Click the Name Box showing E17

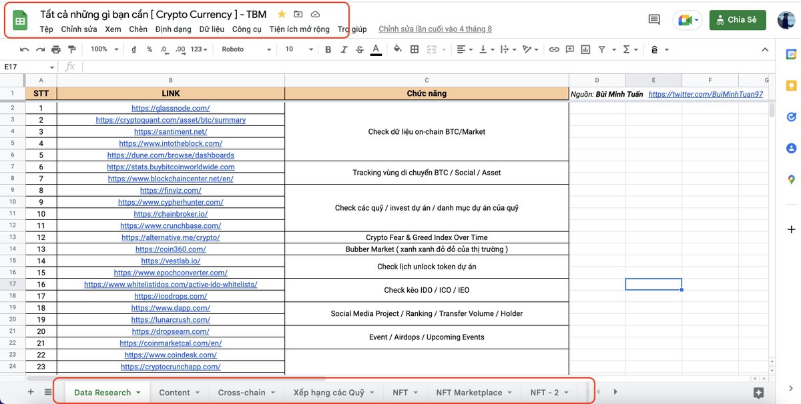(x=29, y=67)
